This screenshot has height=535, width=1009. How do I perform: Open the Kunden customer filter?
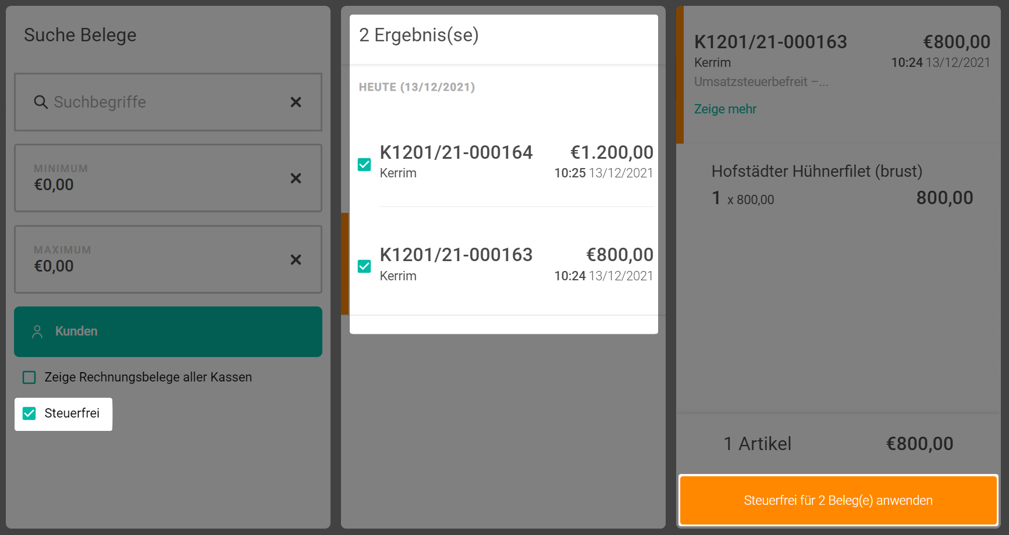click(168, 331)
